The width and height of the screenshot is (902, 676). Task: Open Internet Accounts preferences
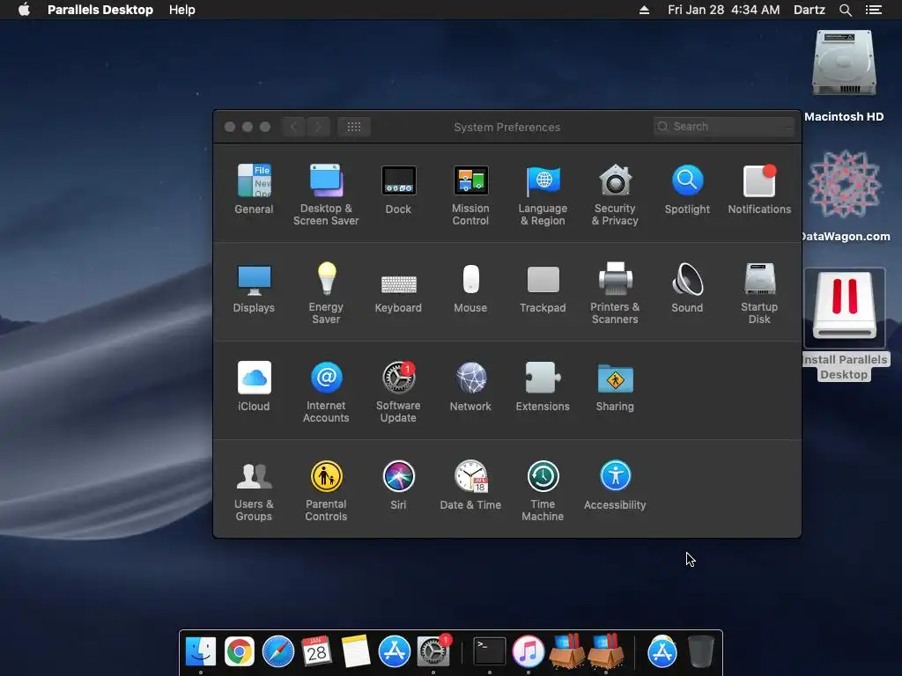tap(326, 392)
